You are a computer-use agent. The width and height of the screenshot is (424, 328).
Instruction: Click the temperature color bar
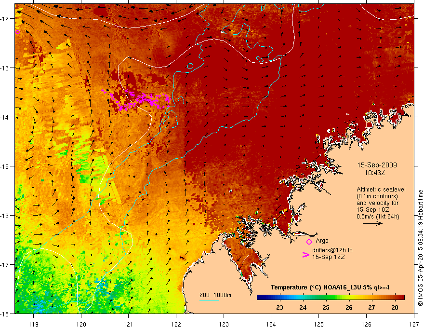[x=331, y=297]
